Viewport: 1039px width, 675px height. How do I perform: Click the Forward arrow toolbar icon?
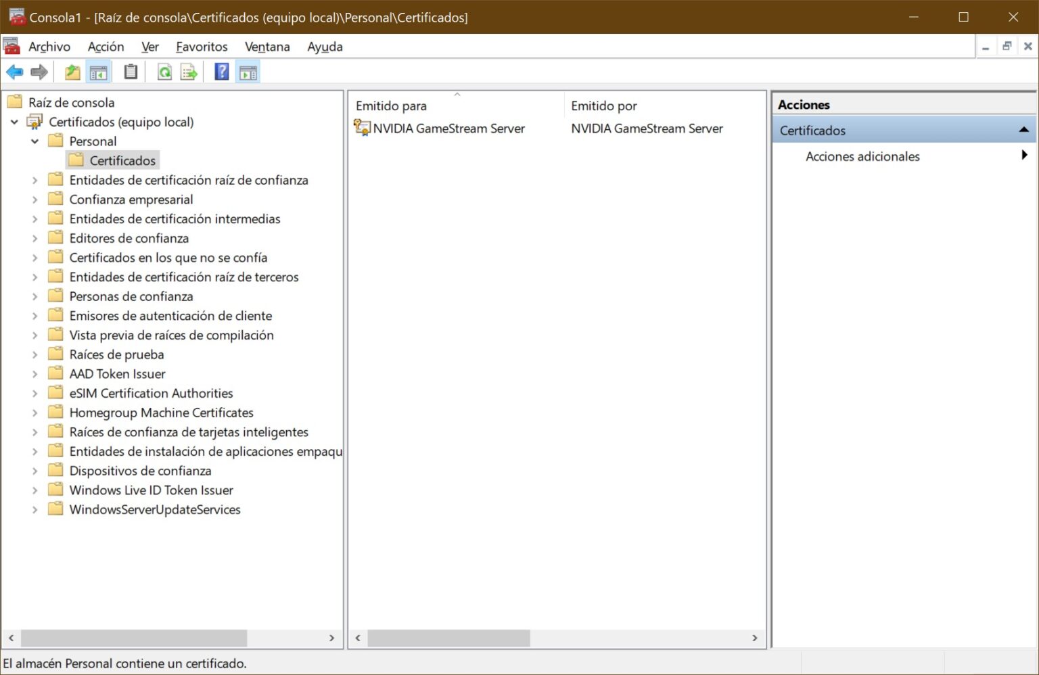39,72
